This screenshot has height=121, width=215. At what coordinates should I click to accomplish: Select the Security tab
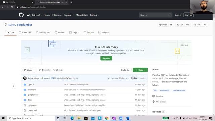click(x=89, y=32)
